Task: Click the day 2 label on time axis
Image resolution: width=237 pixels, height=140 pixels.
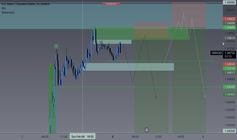Action: [x=22, y=137]
